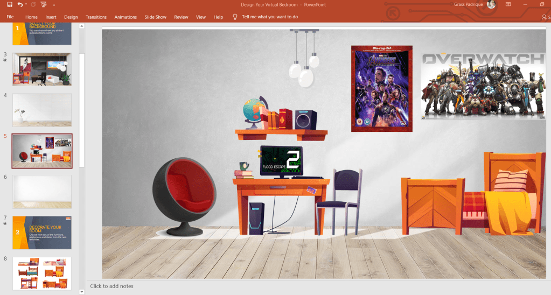The width and height of the screenshot is (551, 295).
Task: Click 'Tell me what you want to do' box
Action: (270, 17)
